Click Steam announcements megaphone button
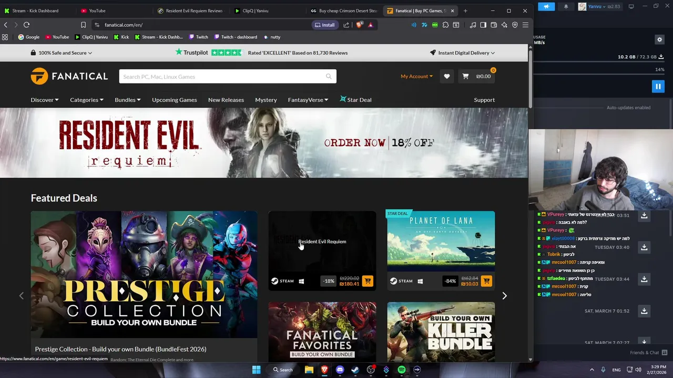673x378 pixels. pos(546,7)
